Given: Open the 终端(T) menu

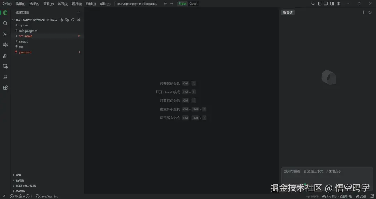Looking at the screenshot, I should click(x=91, y=4).
